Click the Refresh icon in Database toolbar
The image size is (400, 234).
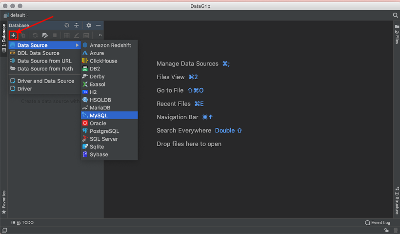tap(35, 35)
